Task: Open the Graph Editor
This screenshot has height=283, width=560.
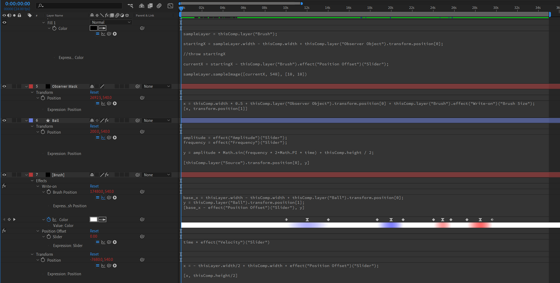Action: pos(170,6)
